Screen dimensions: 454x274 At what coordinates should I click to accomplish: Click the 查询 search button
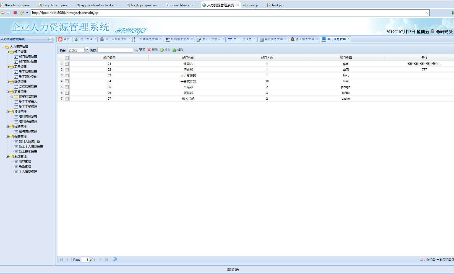tap(140, 50)
